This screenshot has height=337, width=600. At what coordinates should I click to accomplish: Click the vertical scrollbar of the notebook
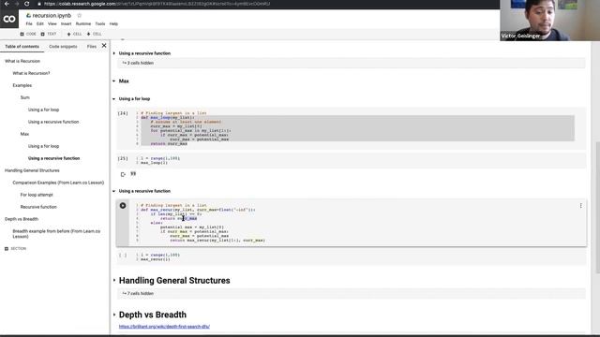click(x=597, y=208)
